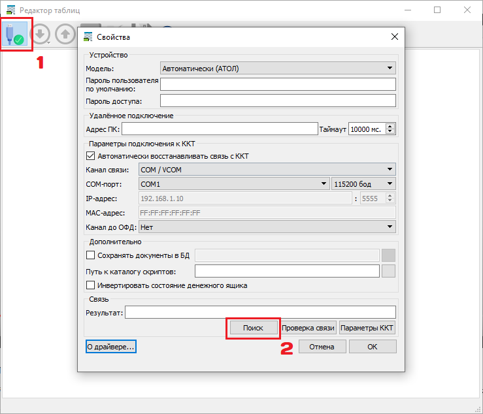Click the О драйвере button
Screen dimensions: 483x414
111,347
